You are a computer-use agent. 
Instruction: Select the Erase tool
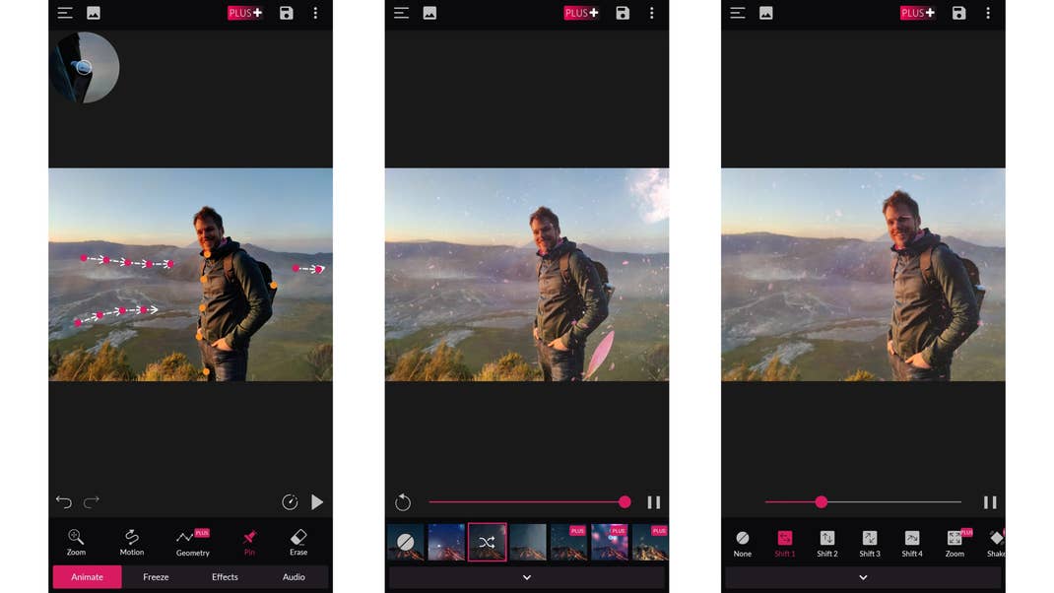[298, 542]
